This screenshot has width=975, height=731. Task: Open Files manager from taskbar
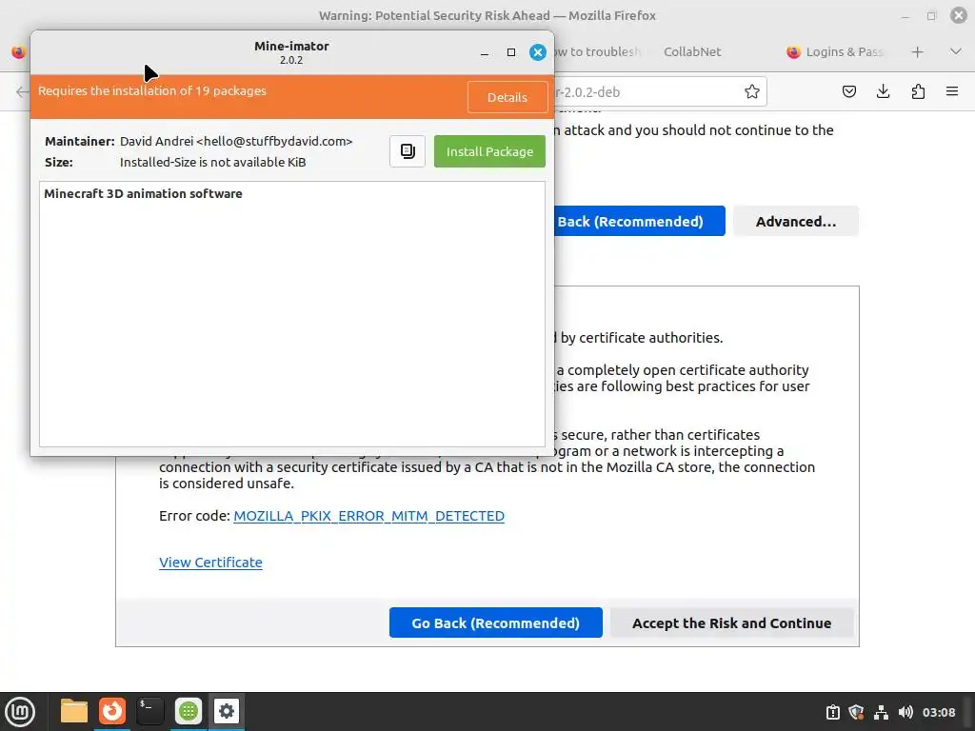[74, 711]
